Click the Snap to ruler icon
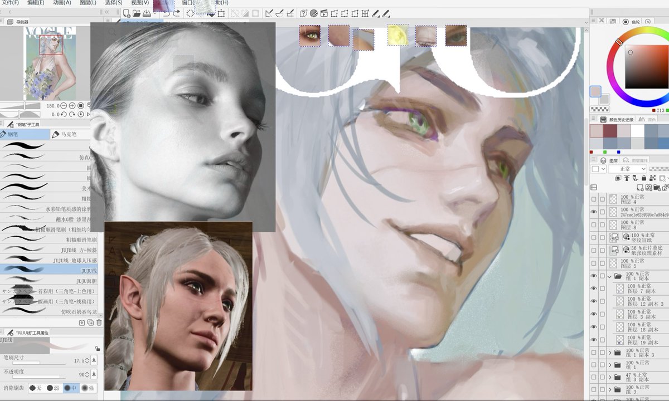The width and height of the screenshot is (669, 401). click(x=269, y=13)
